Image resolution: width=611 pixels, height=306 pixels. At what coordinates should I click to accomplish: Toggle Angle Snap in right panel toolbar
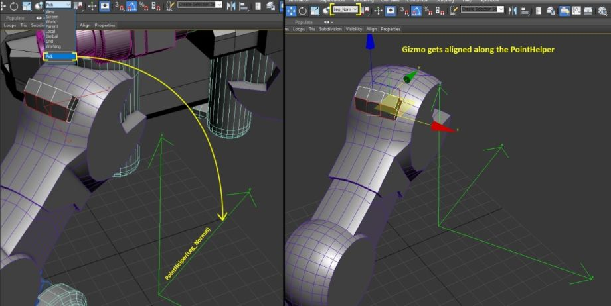coord(416,11)
